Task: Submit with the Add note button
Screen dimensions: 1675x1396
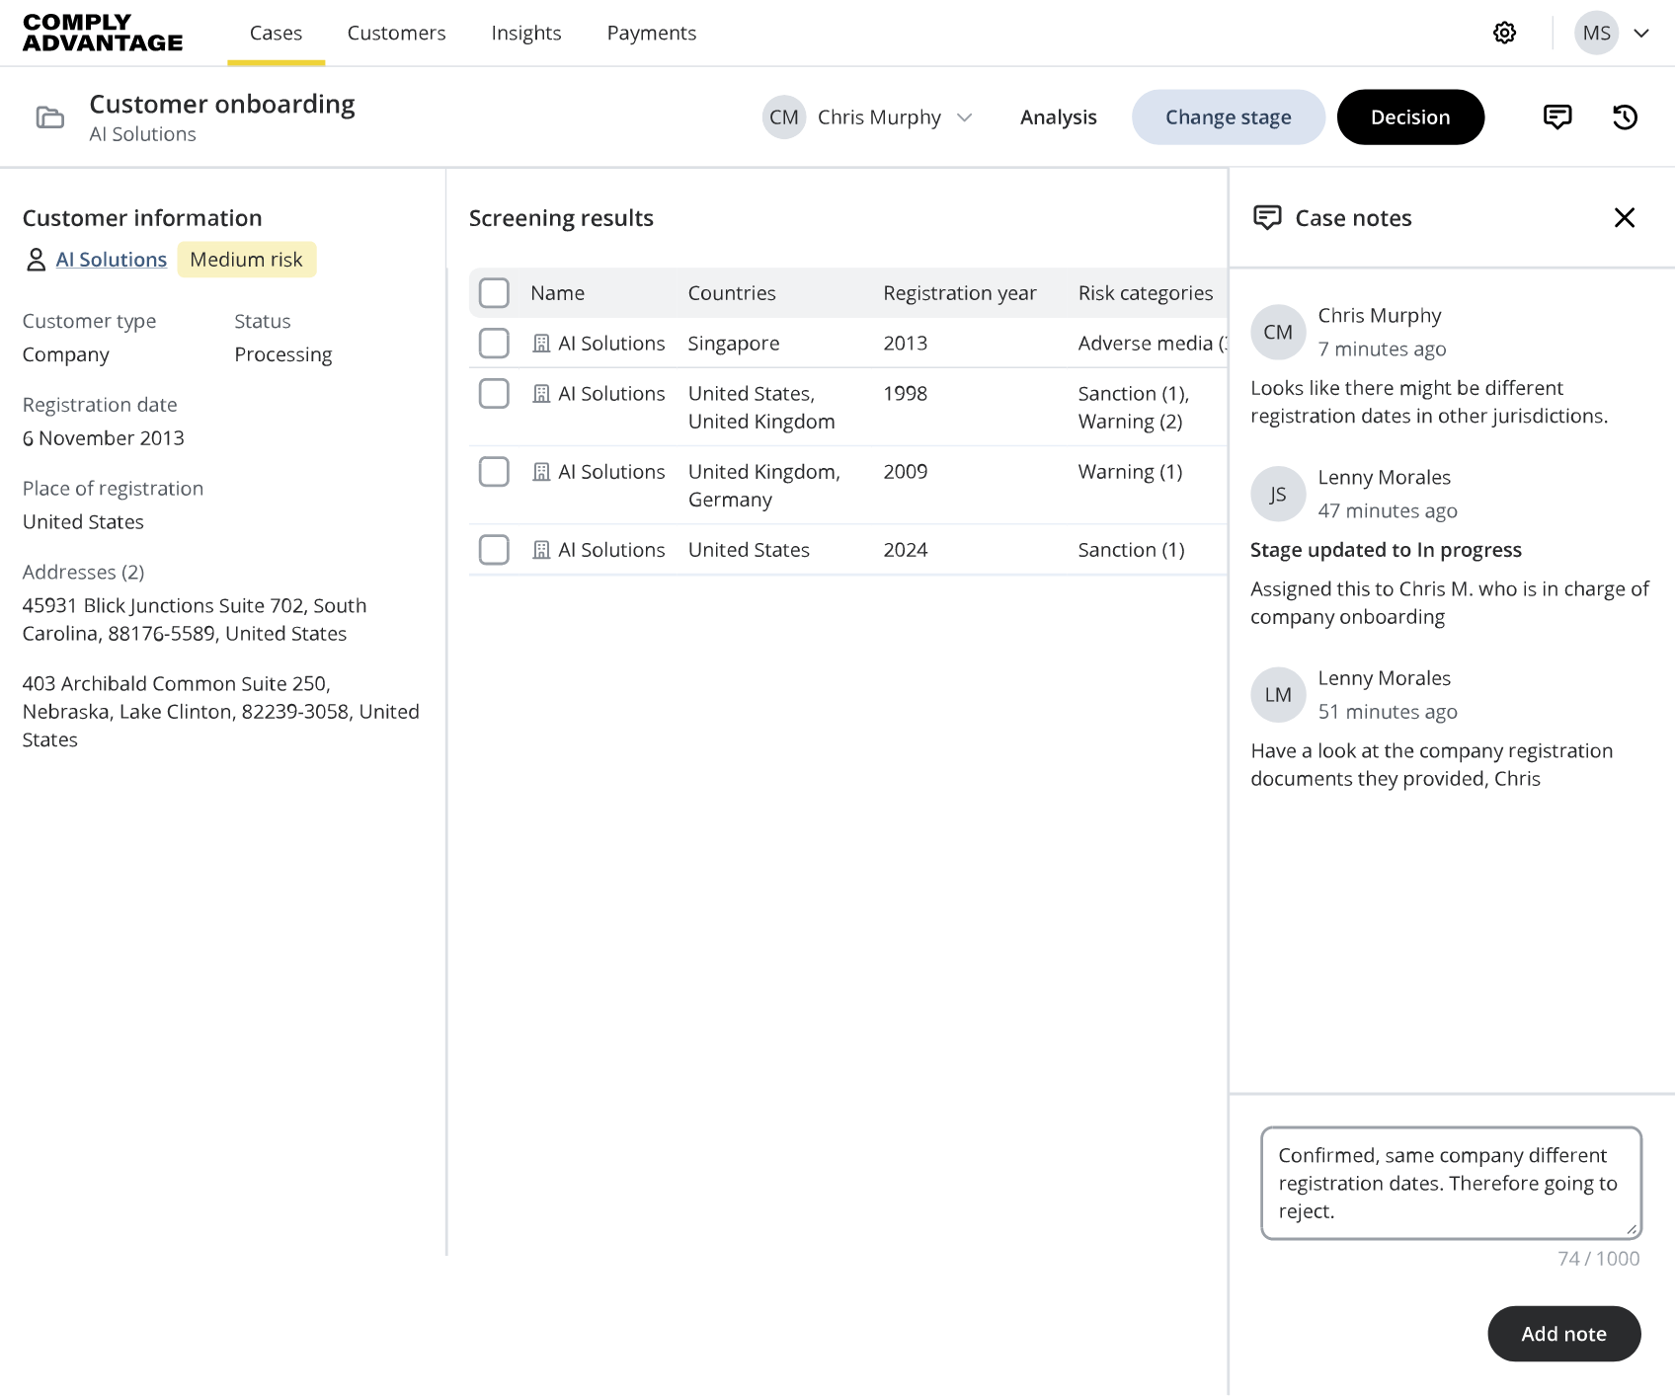Action: tap(1563, 1333)
